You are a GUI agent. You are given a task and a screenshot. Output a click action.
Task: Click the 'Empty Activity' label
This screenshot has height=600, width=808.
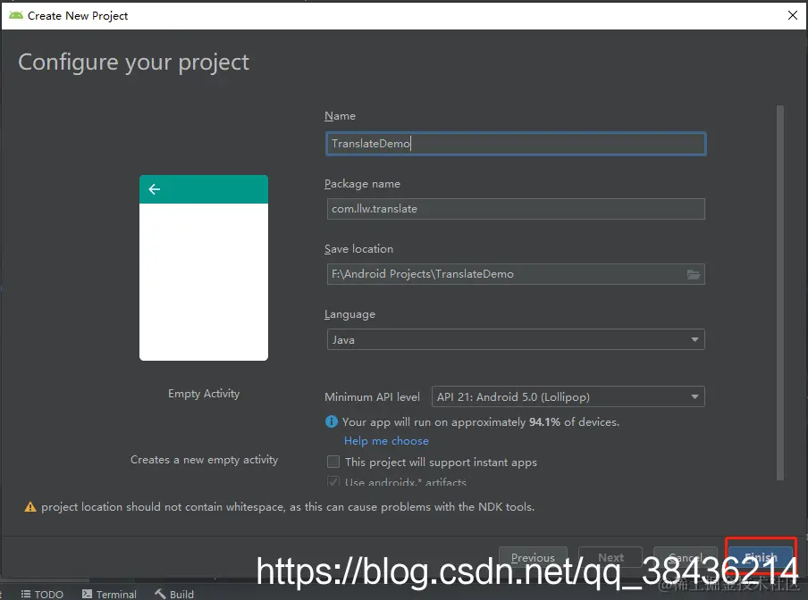tap(204, 394)
